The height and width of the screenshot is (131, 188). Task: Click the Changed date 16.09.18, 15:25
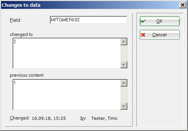[x=49, y=118]
